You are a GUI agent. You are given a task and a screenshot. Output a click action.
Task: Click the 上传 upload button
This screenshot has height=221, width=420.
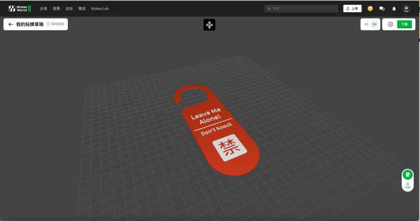click(x=352, y=8)
